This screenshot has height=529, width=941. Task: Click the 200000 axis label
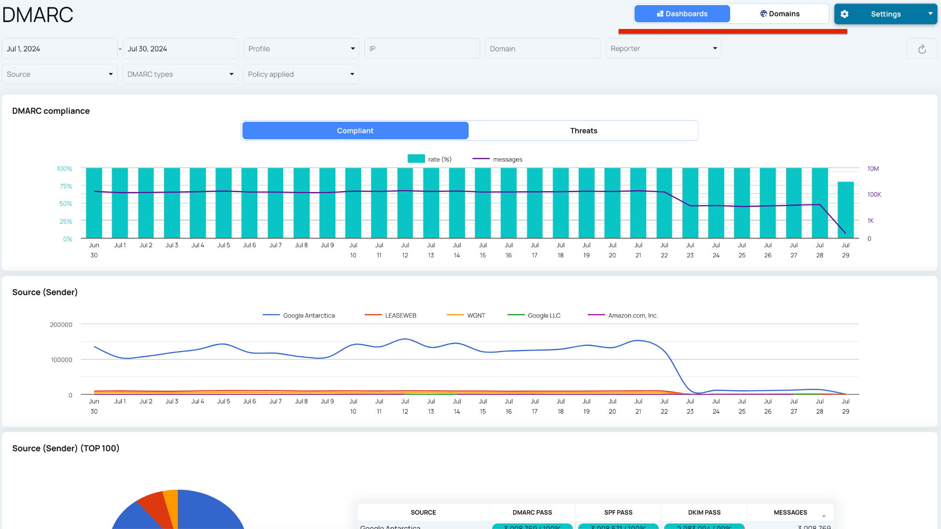61,324
